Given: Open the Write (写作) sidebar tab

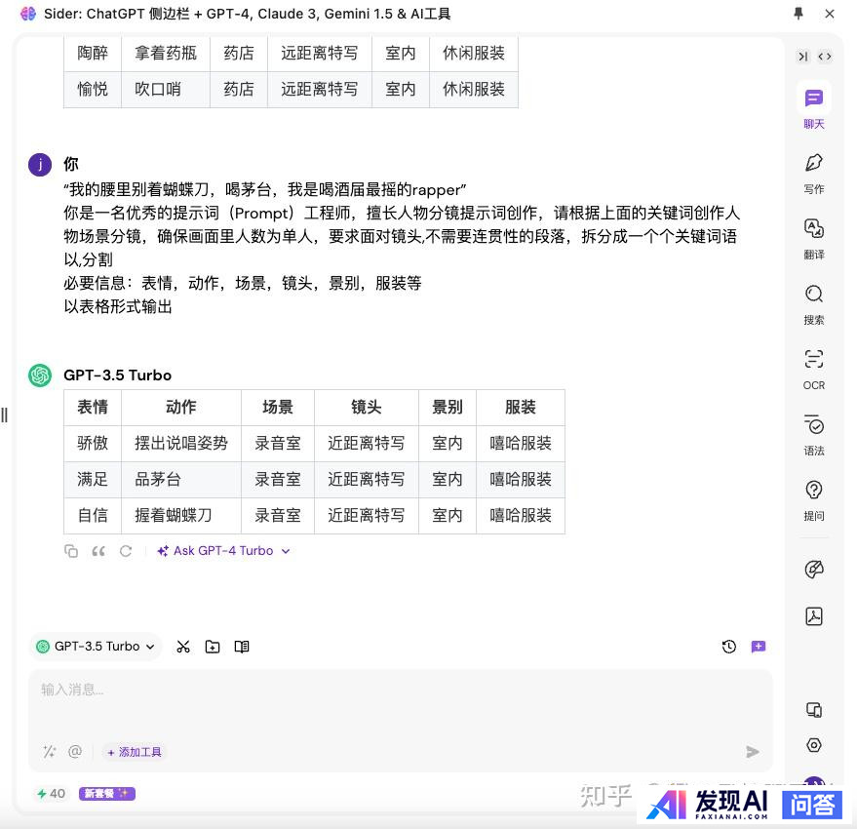Looking at the screenshot, I should (x=813, y=173).
